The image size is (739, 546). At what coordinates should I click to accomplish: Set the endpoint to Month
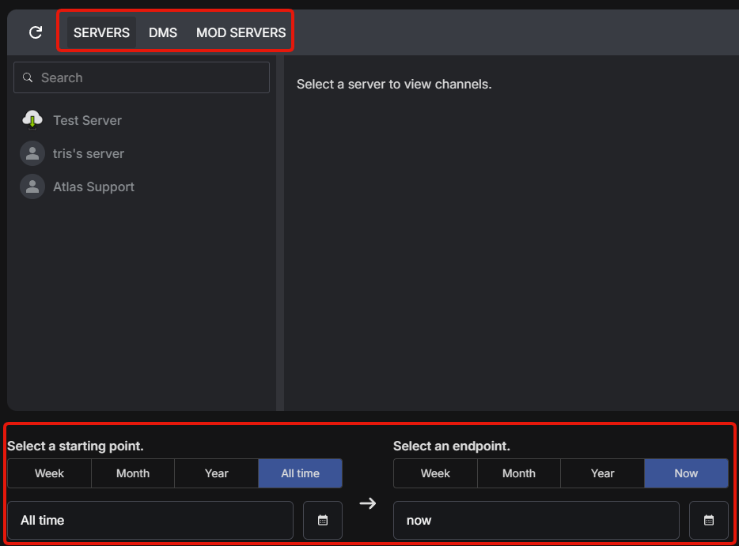point(519,473)
